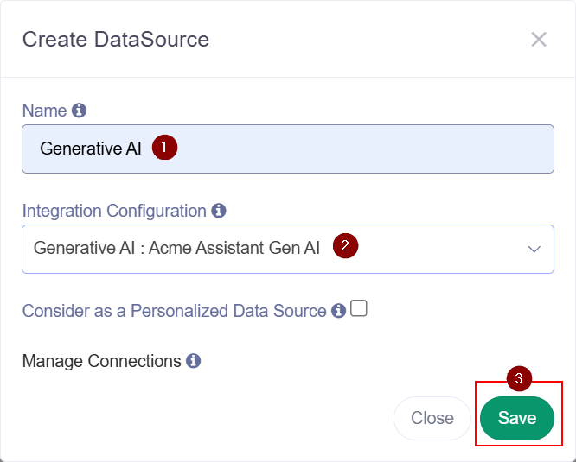576x462 pixels.
Task: Click the Consider as a Personalized Data Source label
Action: click(174, 311)
